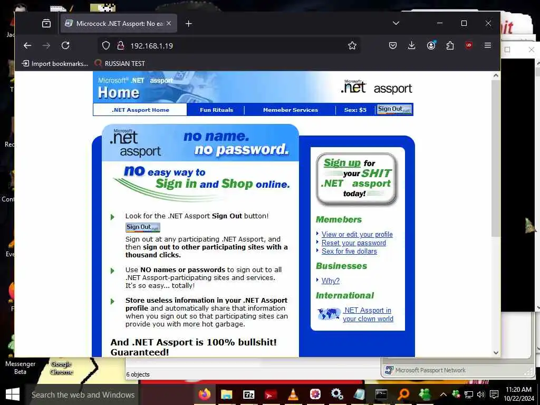540x405 pixels.
Task: Go back using the browser back arrow
Action: pos(27,45)
